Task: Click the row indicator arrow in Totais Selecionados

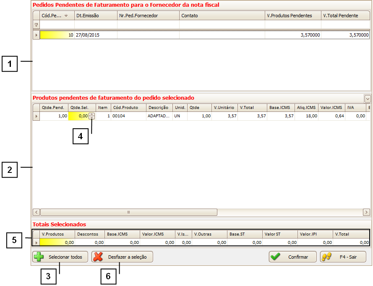Action: coord(36,243)
